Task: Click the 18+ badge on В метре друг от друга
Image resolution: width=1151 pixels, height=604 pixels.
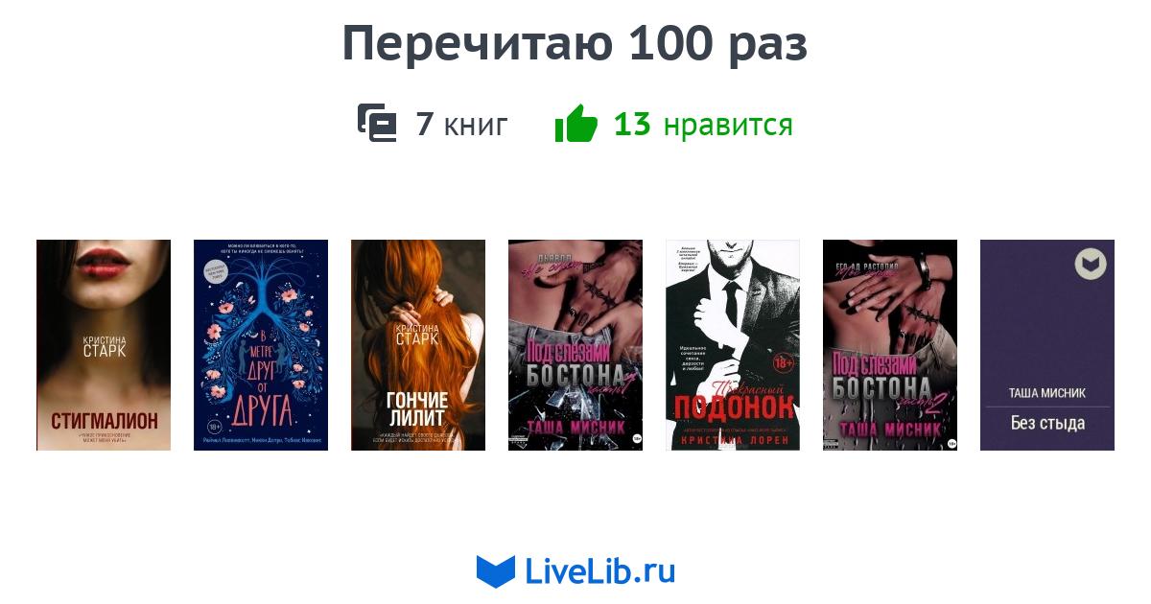Action: pos(214,426)
